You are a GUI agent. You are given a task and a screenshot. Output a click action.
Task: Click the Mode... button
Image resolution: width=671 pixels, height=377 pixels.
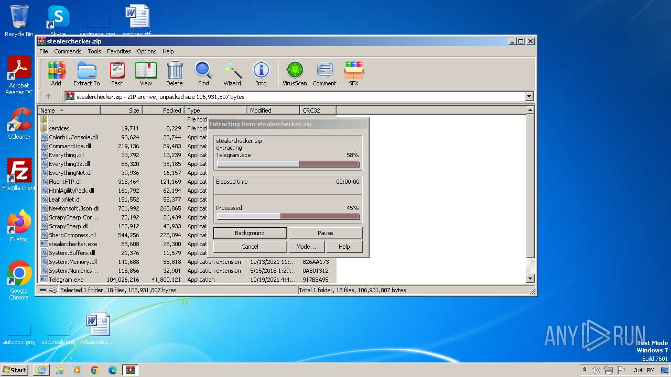click(x=306, y=247)
